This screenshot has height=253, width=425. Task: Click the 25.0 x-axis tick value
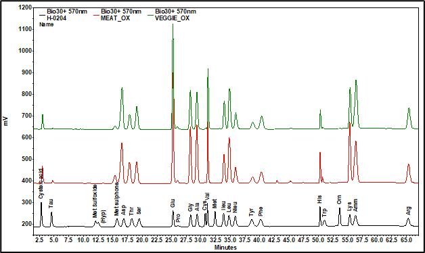coord(172,239)
